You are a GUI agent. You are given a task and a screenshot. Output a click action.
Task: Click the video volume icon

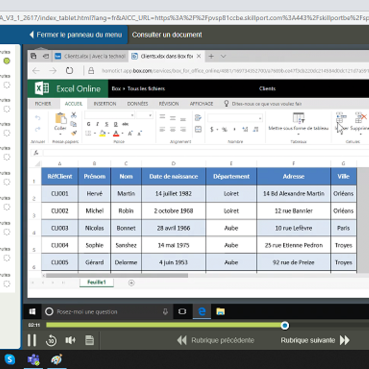tap(70, 340)
